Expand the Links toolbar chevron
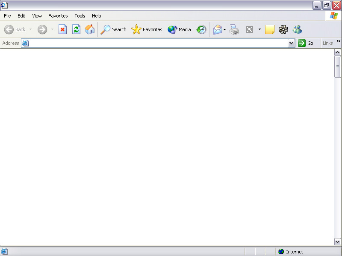 (338, 41)
